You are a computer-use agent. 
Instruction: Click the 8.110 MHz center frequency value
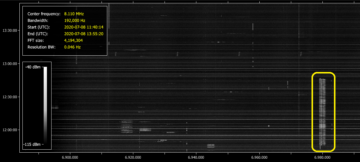coord(74,14)
